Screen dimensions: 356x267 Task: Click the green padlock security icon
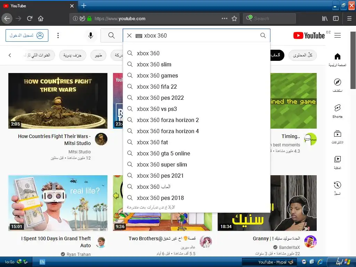coord(89,18)
